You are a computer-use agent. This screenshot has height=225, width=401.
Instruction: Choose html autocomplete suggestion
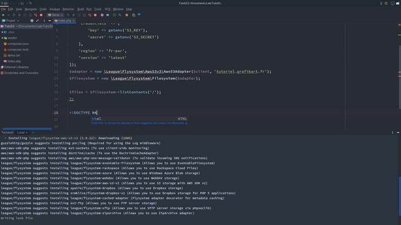tap(139, 119)
